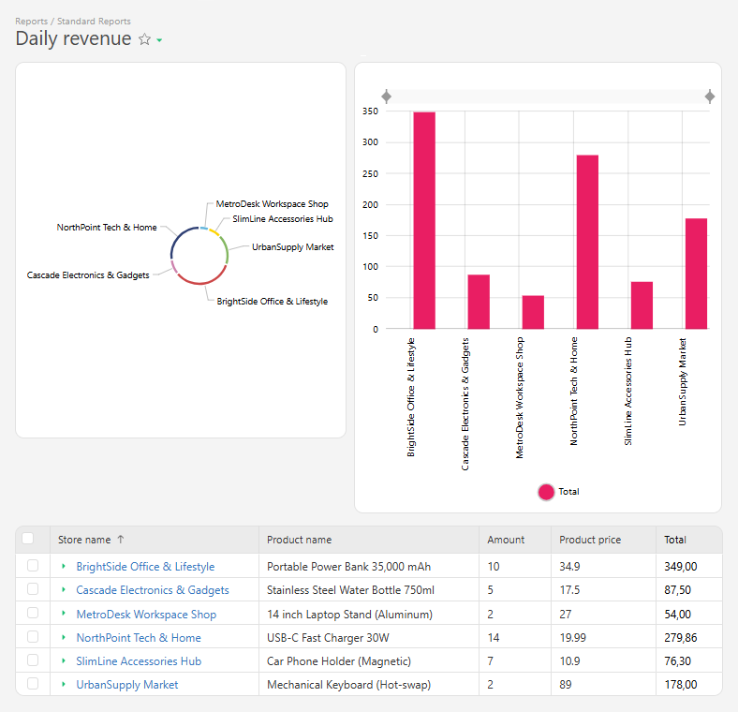This screenshot has height=712, width=738.
Task: Expand the BrightSide Office & Lifestyle row
Action: tap(64, 567)
